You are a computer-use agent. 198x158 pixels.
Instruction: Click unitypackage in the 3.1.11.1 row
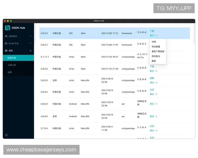point(128,57)
